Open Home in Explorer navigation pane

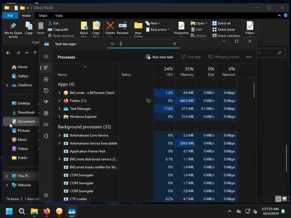(x=20, y=67)
